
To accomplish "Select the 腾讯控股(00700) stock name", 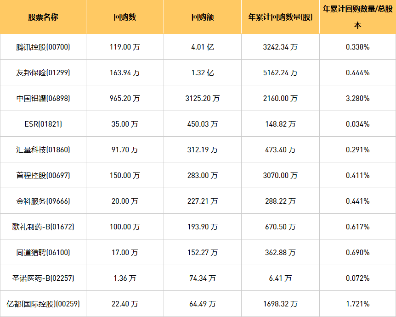I will [x=43, y=47].
